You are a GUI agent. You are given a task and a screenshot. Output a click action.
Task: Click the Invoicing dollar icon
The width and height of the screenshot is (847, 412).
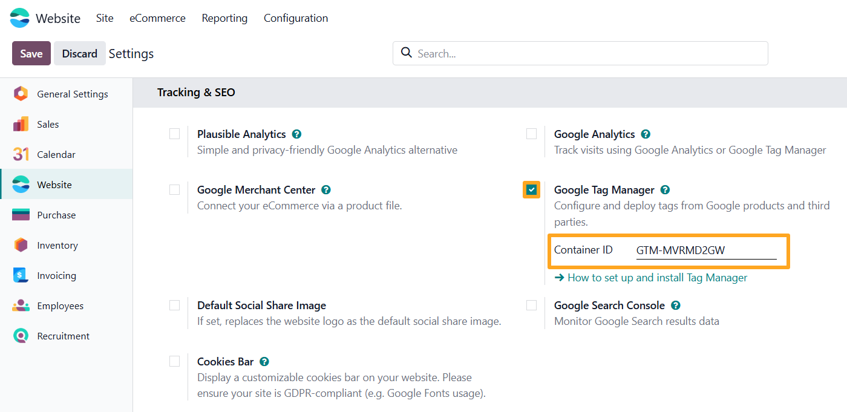tap(21, 275)
